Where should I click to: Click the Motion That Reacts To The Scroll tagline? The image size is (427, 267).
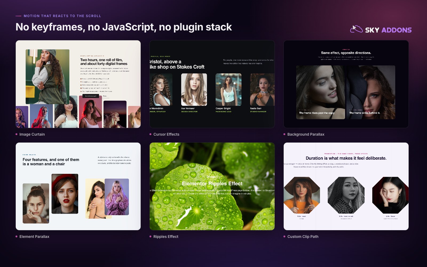click(62, 16)
